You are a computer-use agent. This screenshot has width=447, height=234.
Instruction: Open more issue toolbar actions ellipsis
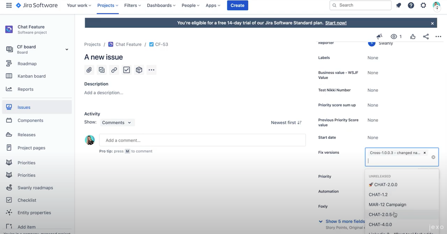(151, 70)
